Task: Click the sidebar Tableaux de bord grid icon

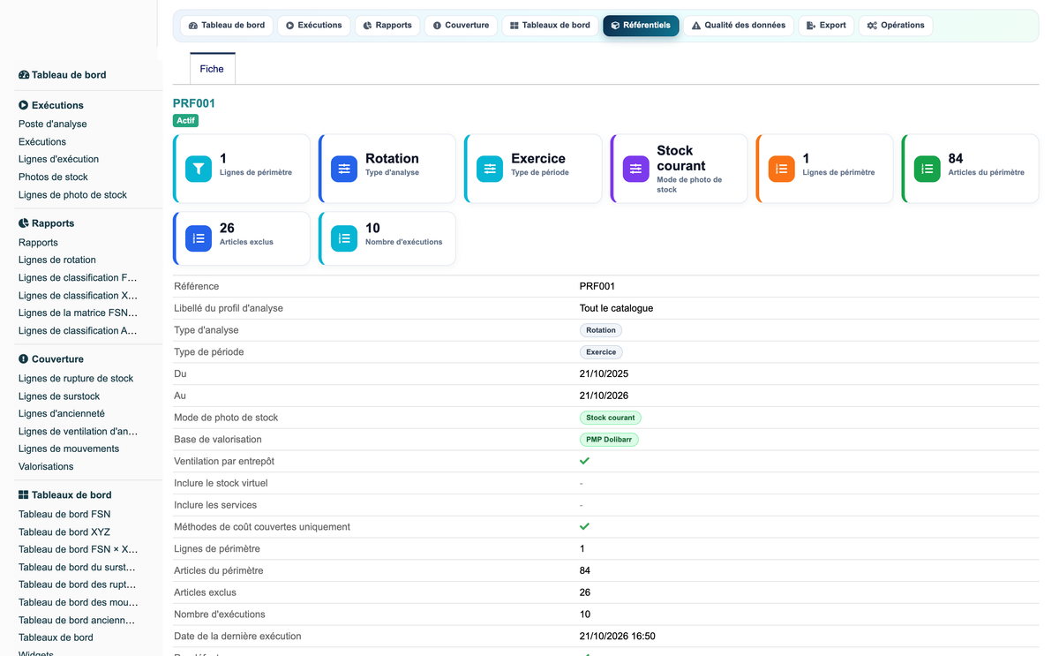Action: (24, 495)
